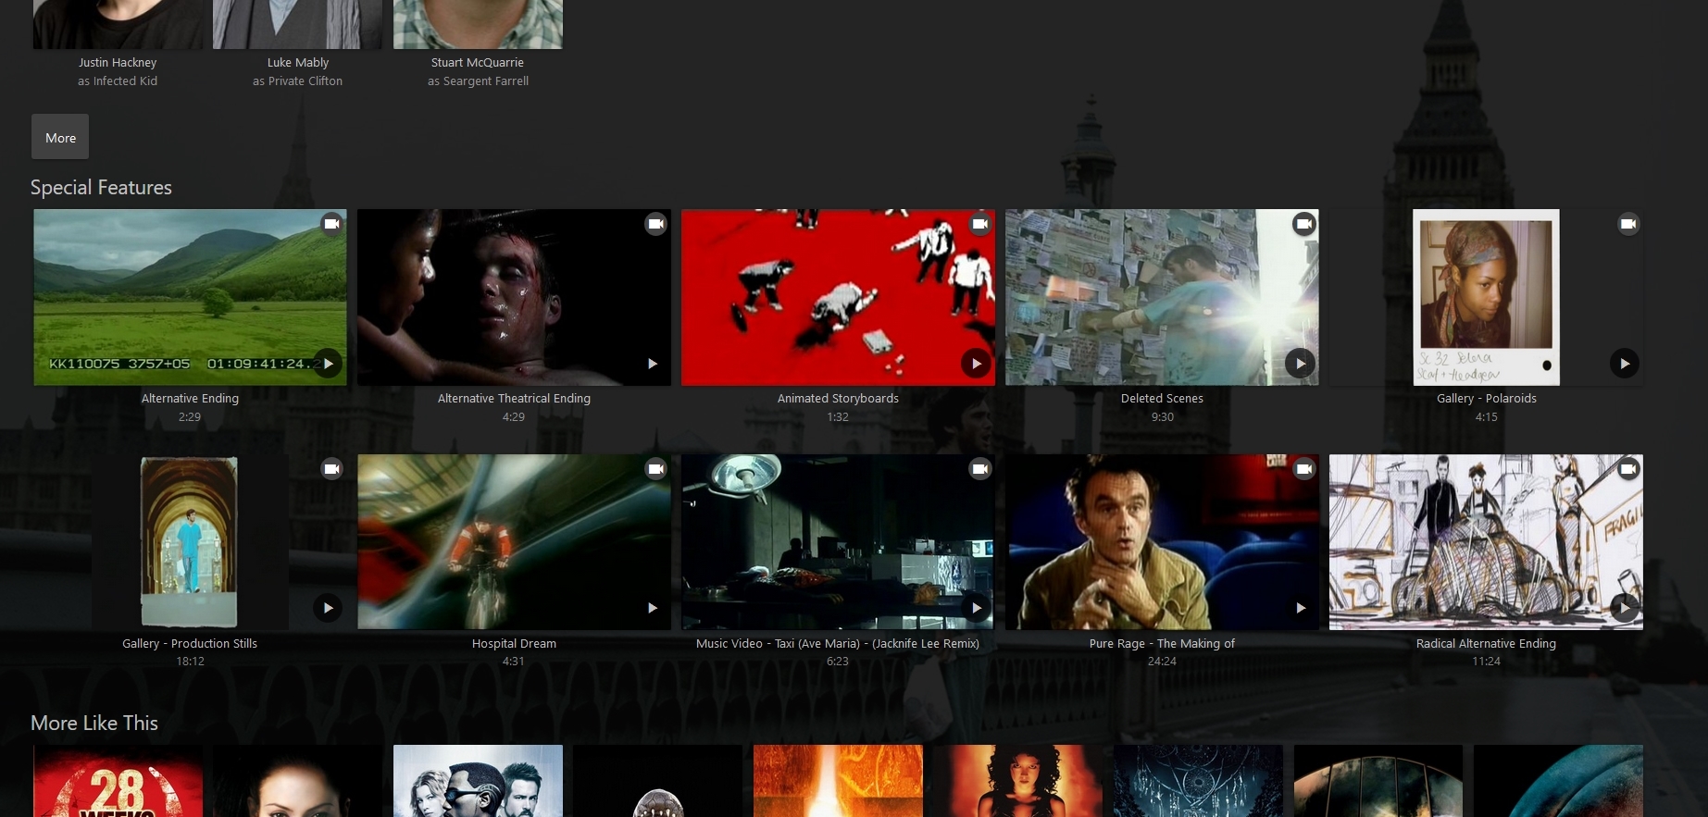Click the 18:12 duration under Production Stills
1708x817 pixels.
190,662
